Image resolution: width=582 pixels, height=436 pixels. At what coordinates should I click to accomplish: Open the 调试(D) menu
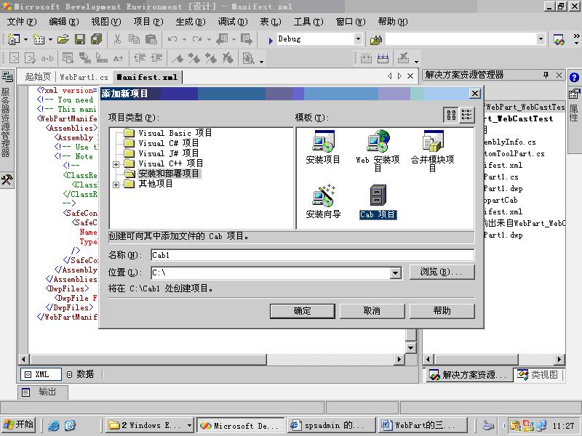[x=233, y=22]
